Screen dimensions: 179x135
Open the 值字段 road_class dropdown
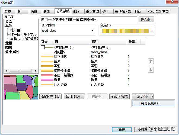click(x=92, y=31)
